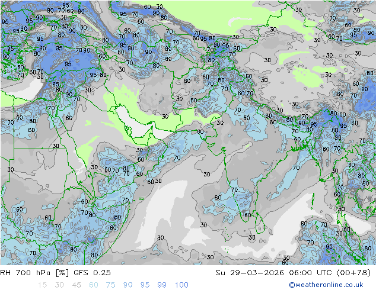Select the 'Su 29-03-2026 06:00 UTC (00+78)' timestamp

click(293, 272)
